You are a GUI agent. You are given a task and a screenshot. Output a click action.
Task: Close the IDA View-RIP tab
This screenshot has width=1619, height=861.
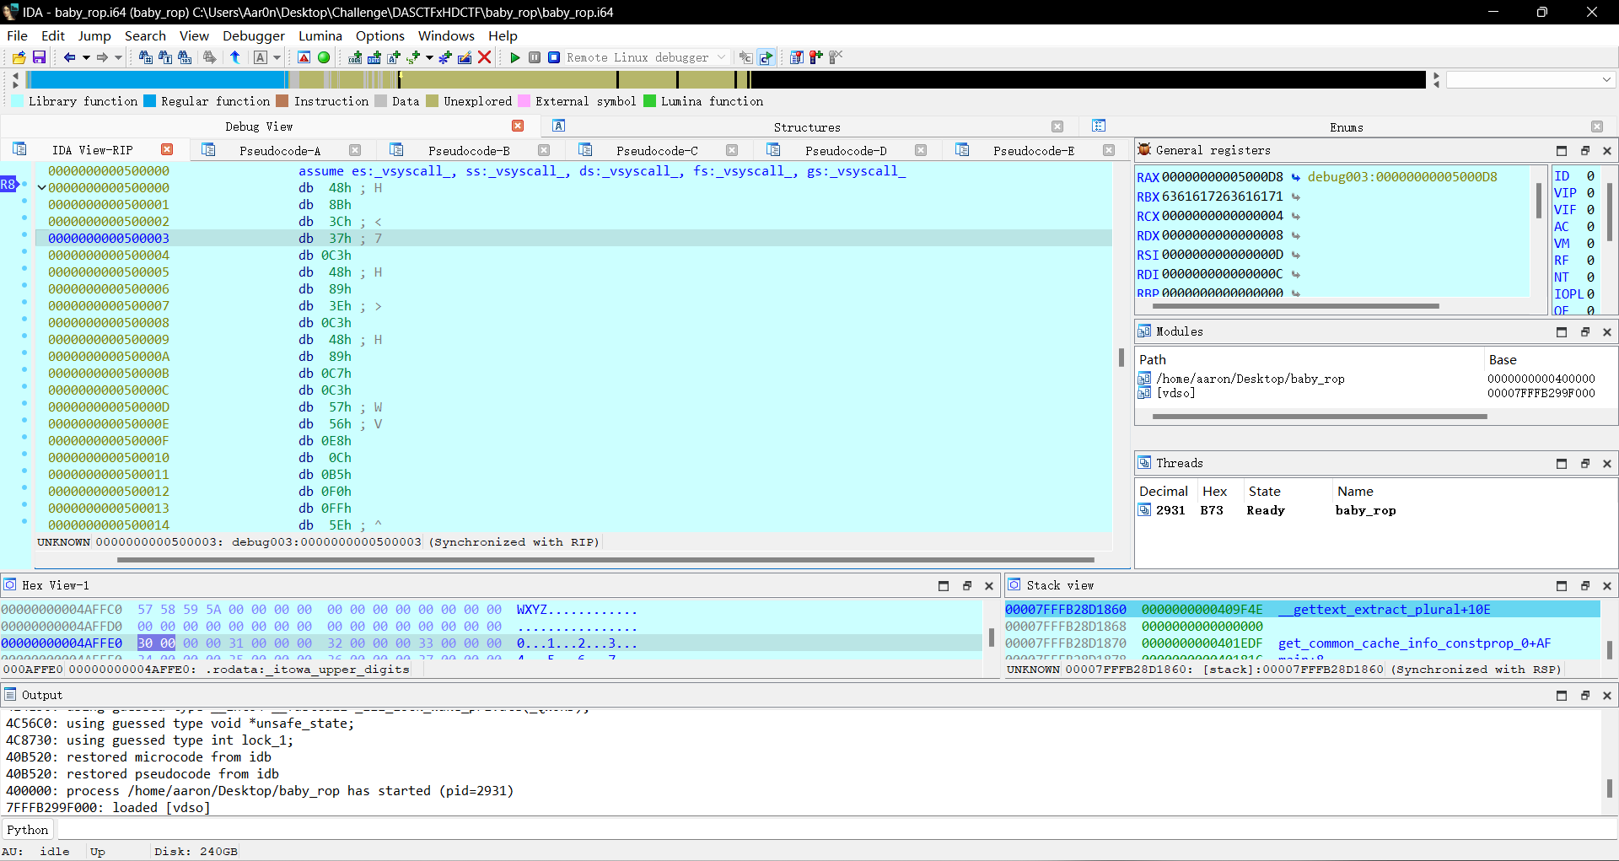pos(167,149)
